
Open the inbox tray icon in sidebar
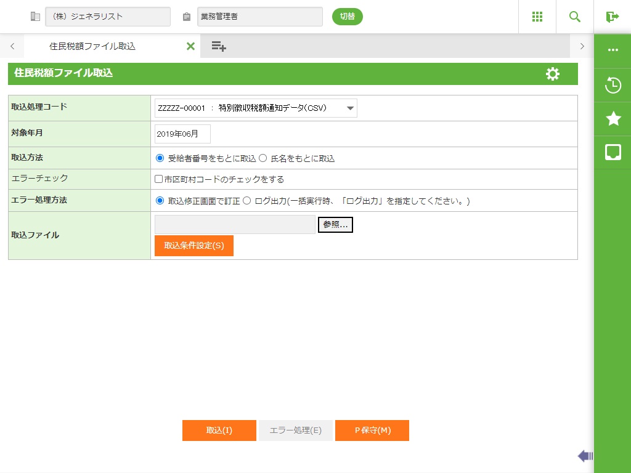[x=613, y=152]
